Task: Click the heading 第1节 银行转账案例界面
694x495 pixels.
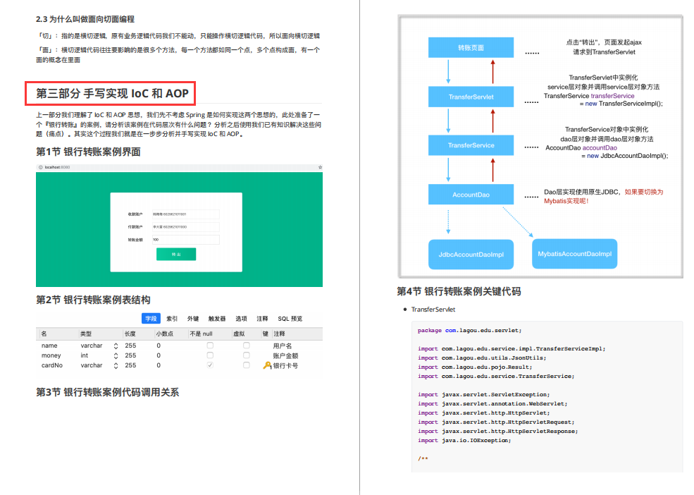Action: tap(88, 152)
